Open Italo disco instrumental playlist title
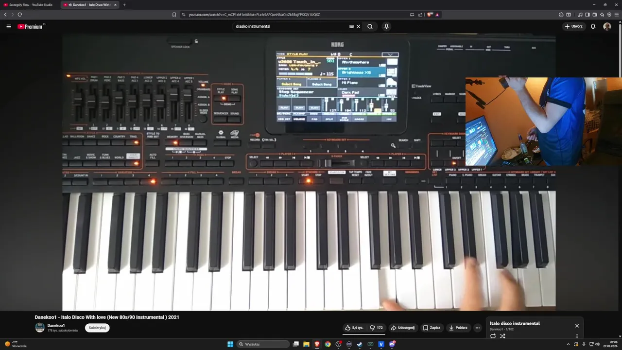 pos(515,323)
